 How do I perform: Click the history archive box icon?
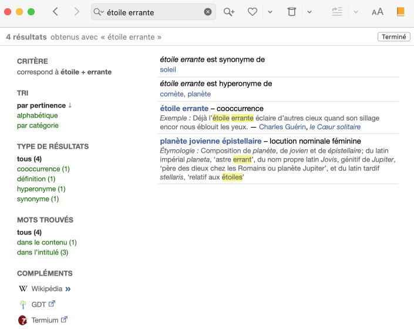[x=291, y=12]
